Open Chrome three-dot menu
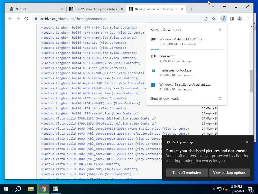 [x=248, y=19]
